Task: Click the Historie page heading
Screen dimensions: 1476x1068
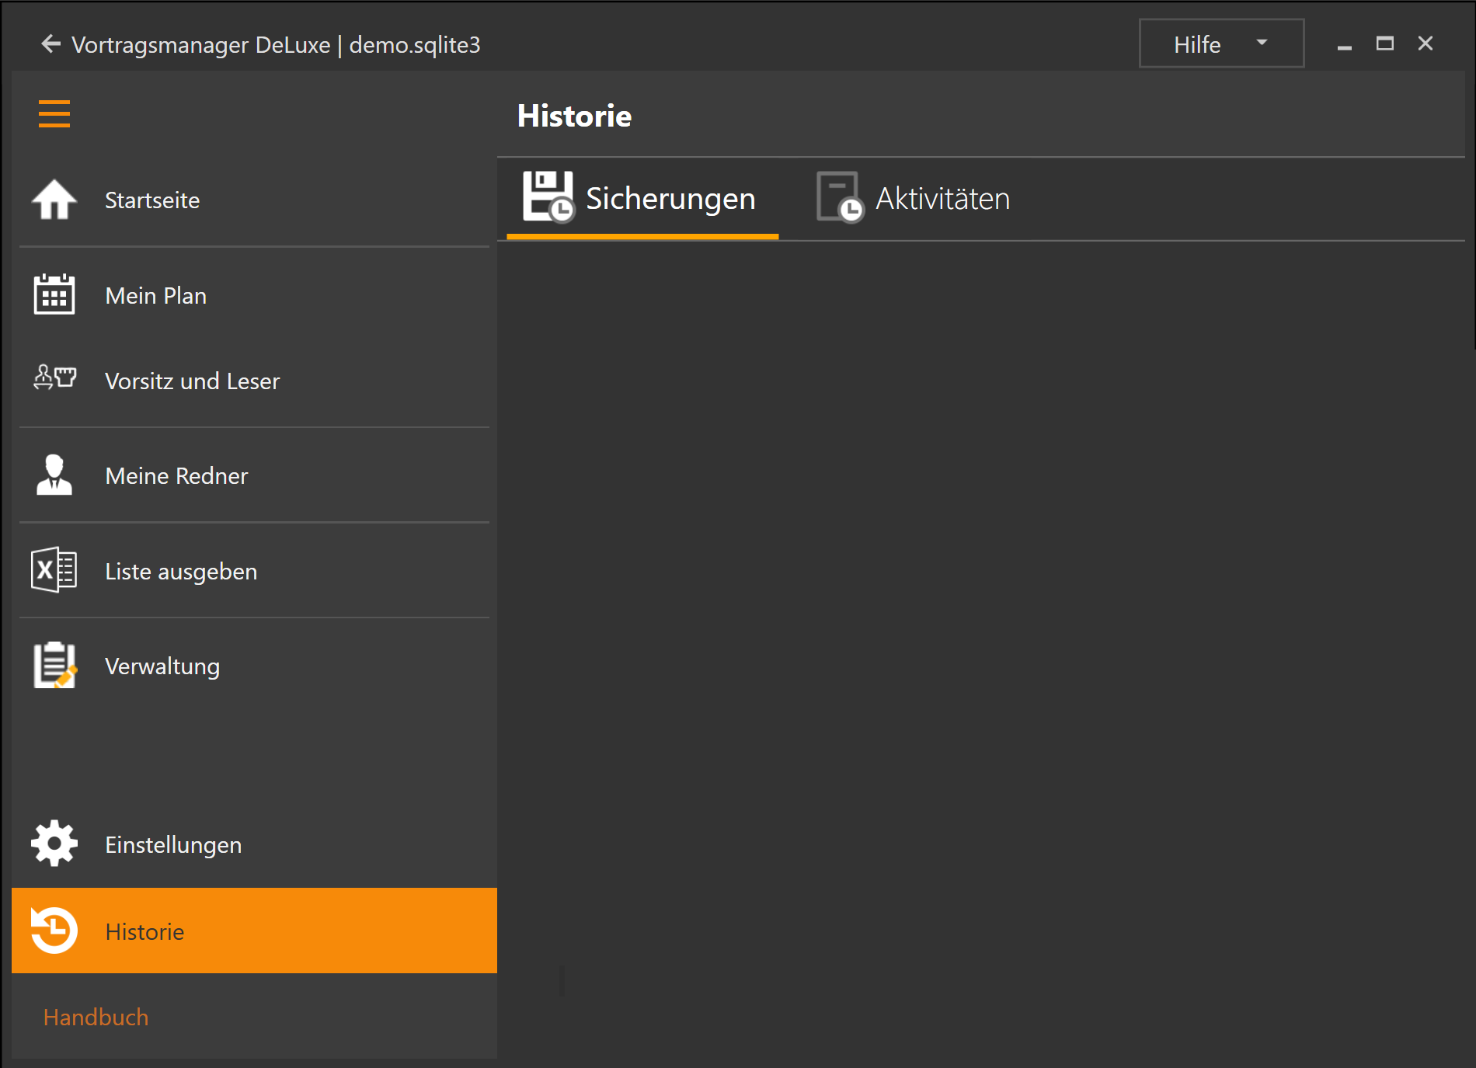Action: tap(575, 116)
